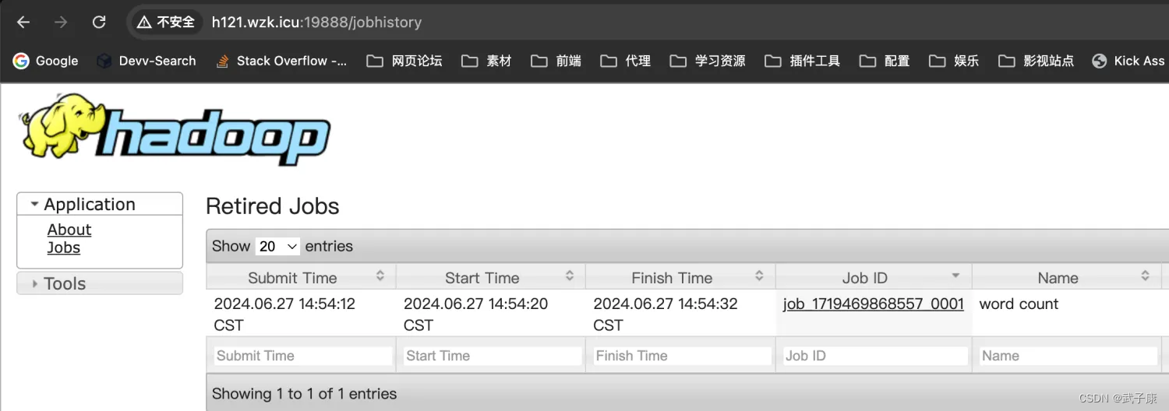Open the Devv-Search bookmark
The height and width of the screenshot is (411, 1169).
coord(146,61)
